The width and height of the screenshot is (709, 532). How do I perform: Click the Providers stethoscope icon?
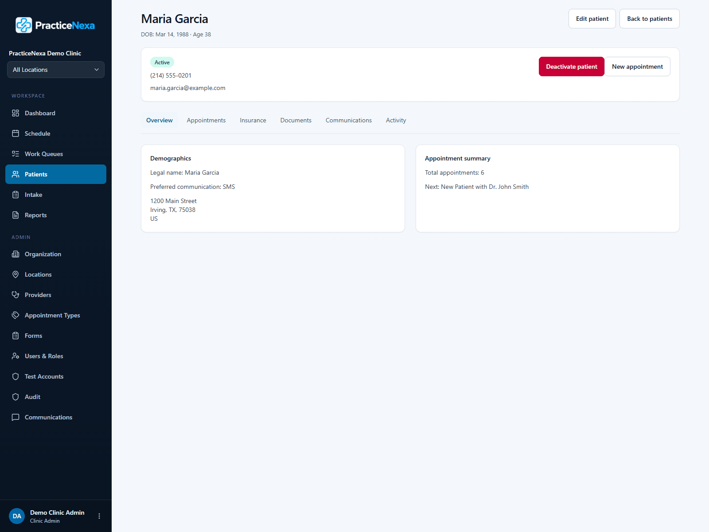pyautogui.click(x=16, y=295)
